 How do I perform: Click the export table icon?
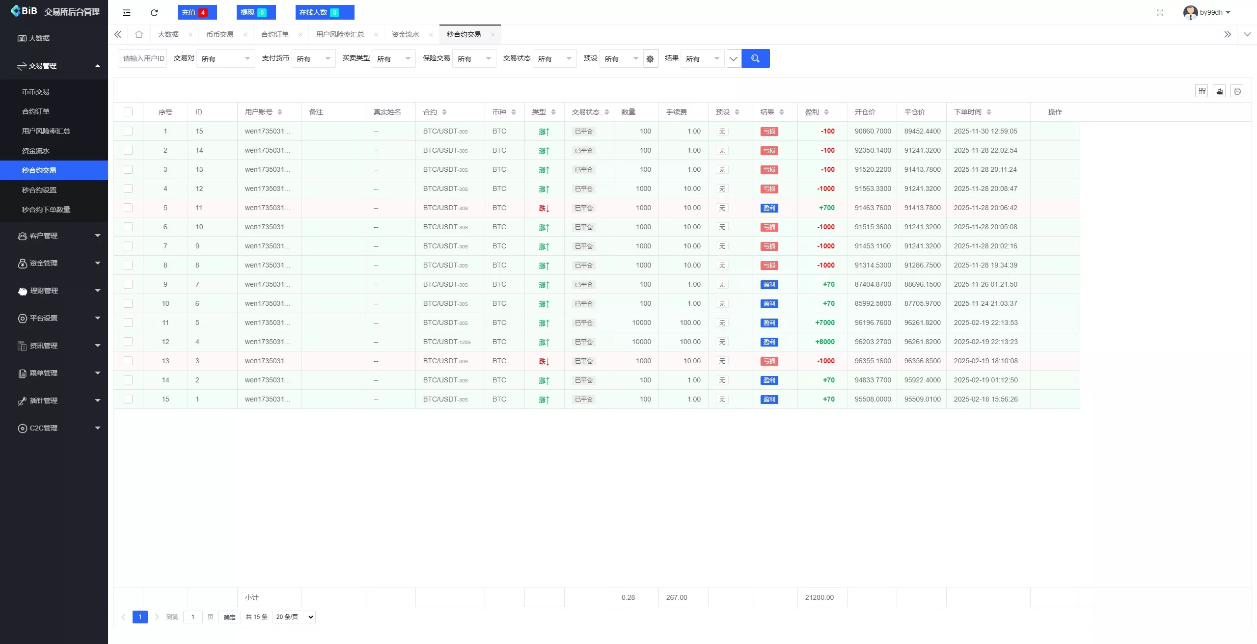point(1219,91)
